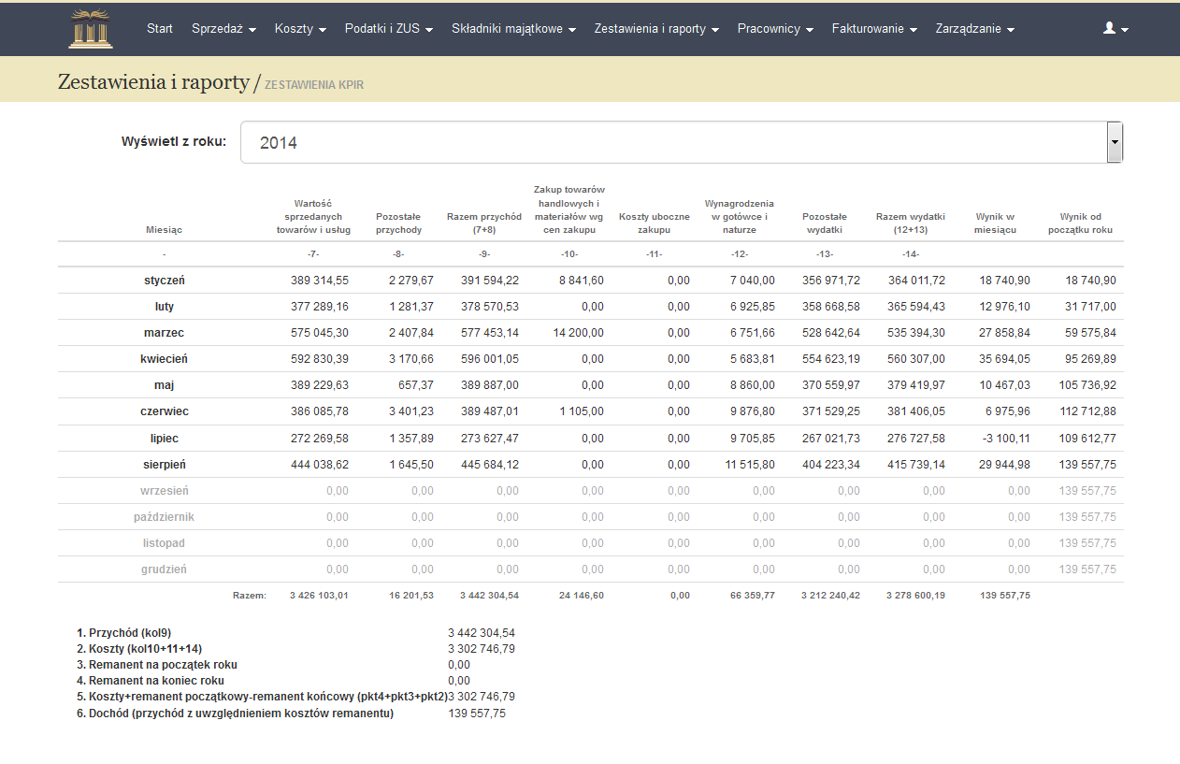The width and height of the screenshot is (1180, 764).
Task: Click summary line 2. Koszty (kol10+11+14)
Action: coord(139,649)
